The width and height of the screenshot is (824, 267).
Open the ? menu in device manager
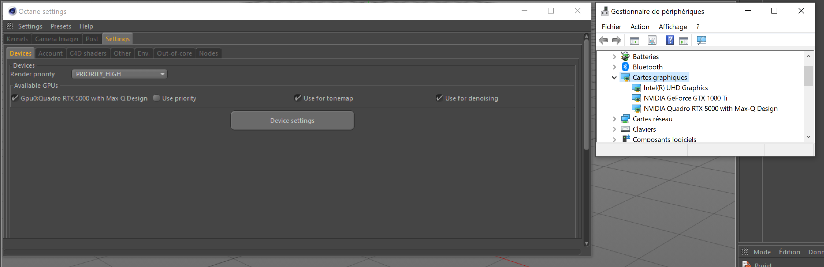(x=698, y=27)
